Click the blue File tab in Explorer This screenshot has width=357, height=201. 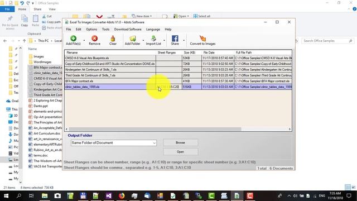click(x=7, y=9)
